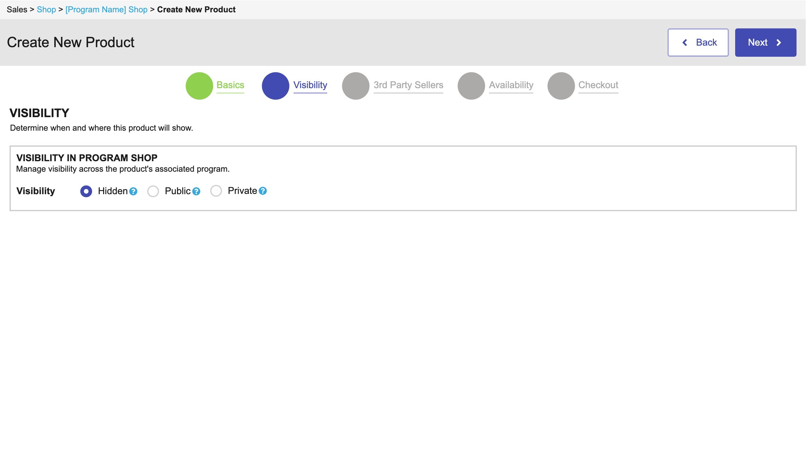The image size is (806, 471).
Task: Select the Public visibility radio button
Action: tap(153, 191)
